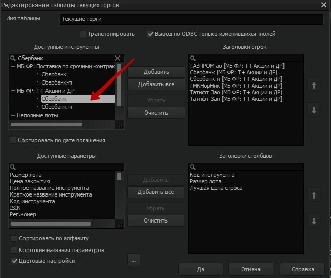Select ГМКНорНик row header

click(236, 86)
